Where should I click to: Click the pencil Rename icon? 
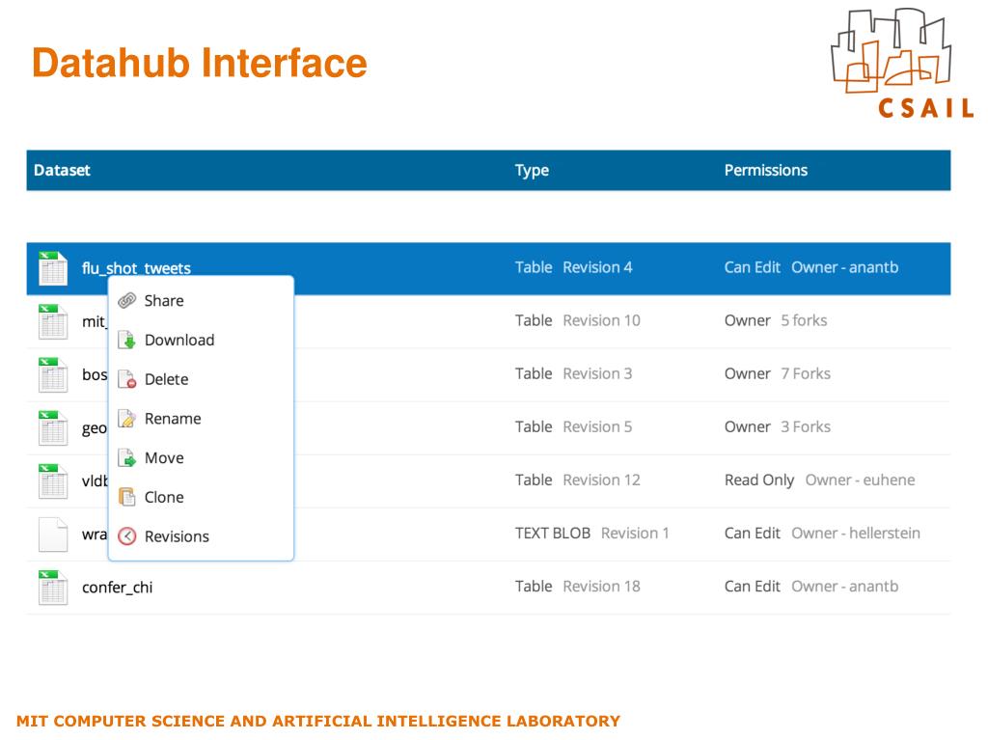click(127, 419)
